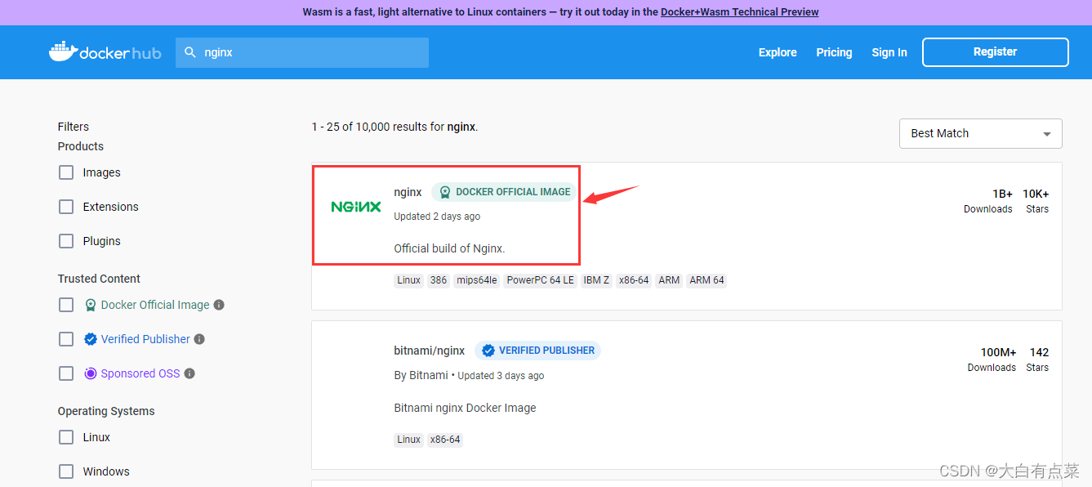Tick the Linux operating system checkbox
This screenshot has height=487, width=1092.
[66, 437]
